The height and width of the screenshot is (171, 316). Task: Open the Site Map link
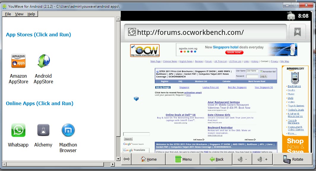(x=285, y=61)
